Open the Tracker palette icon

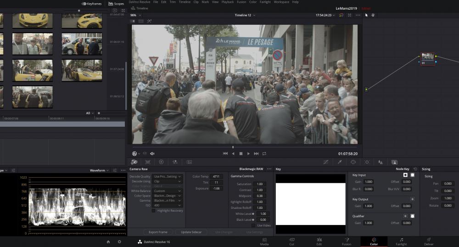(x=367, y=162)
